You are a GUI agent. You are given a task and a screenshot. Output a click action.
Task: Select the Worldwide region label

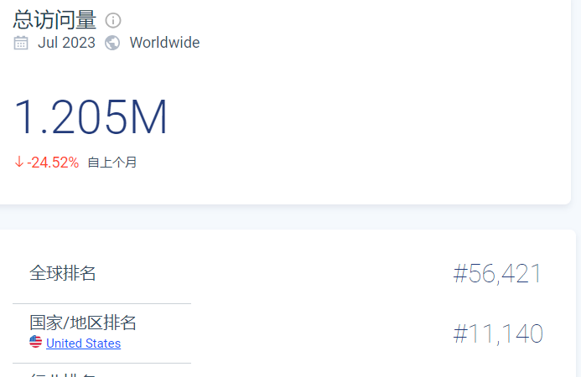coord(164,43)
